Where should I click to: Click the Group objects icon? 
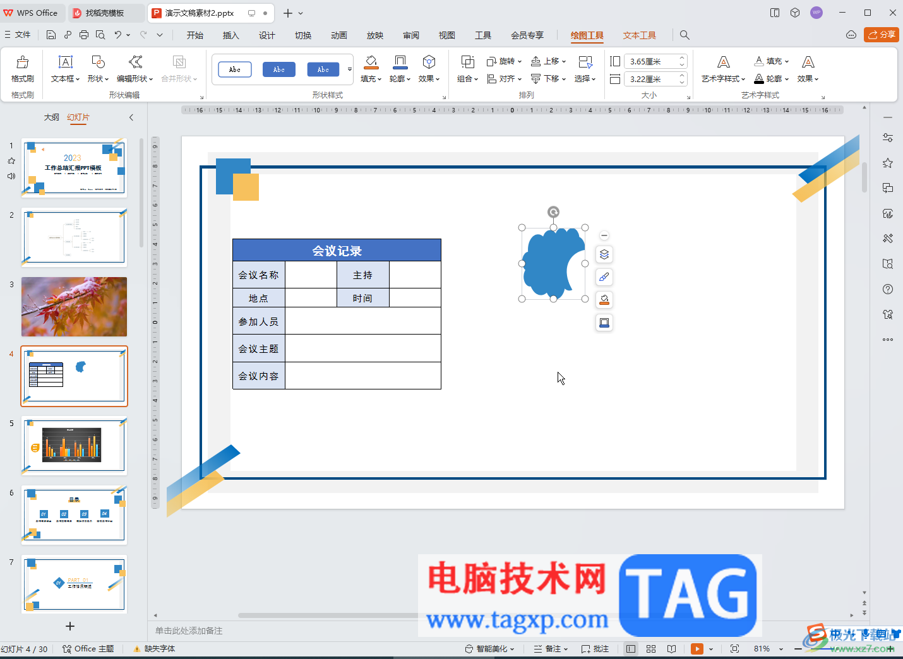point(468,62)
